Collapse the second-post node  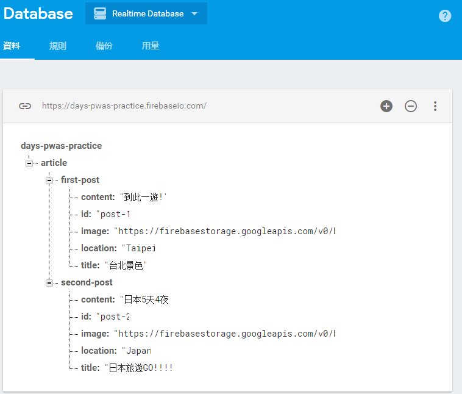tap(49, 283)
